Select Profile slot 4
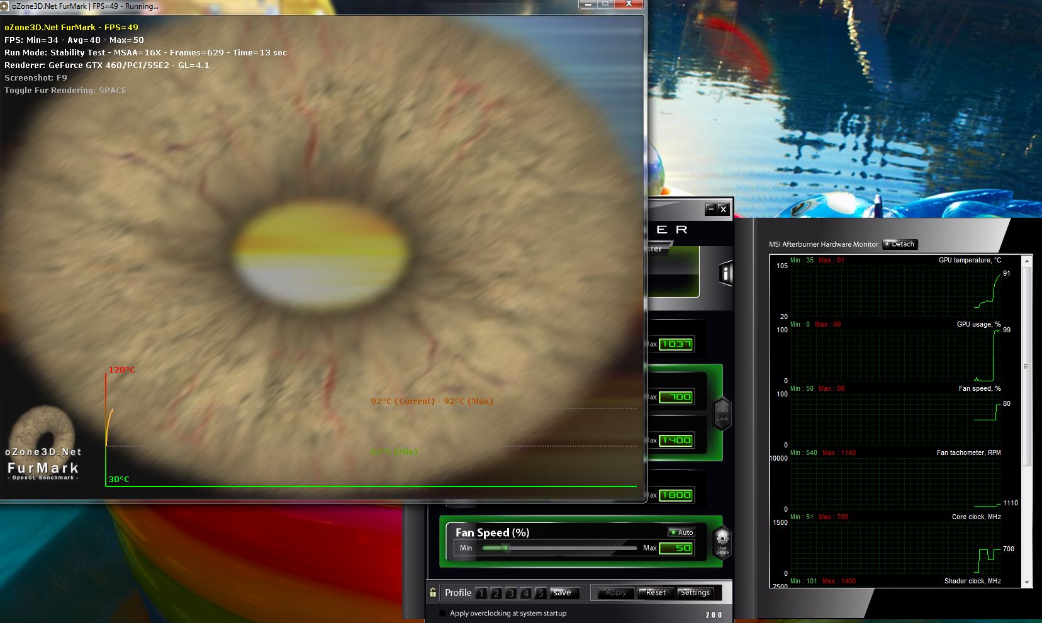The image size is (1042, 623). 525,593
